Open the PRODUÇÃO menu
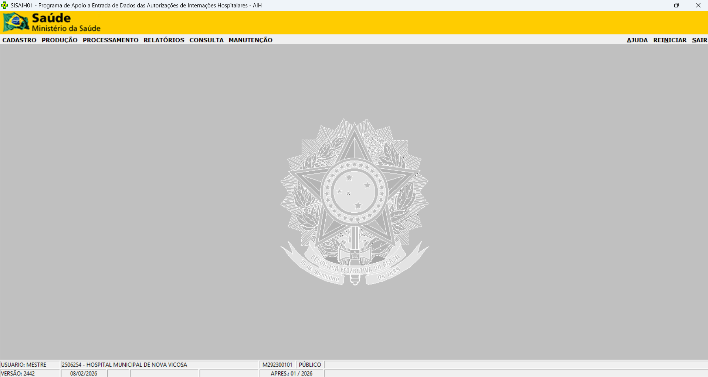 [x=60, y=40]
